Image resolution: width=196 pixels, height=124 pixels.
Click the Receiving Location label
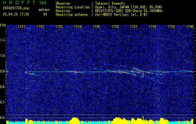(73, 7)
